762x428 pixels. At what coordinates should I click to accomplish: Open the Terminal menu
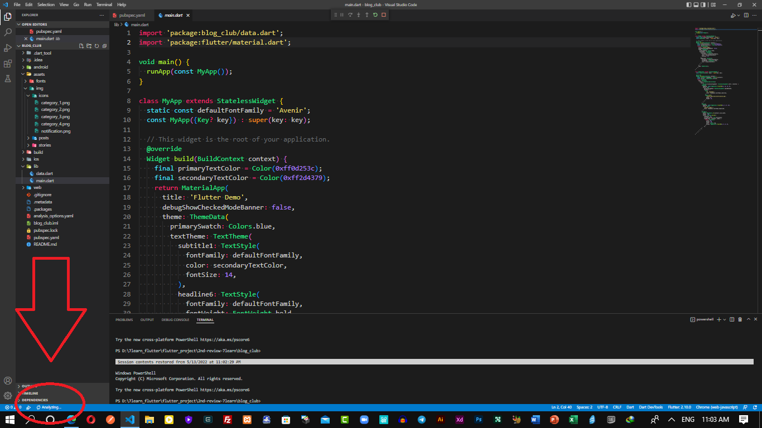coord(104,4)
